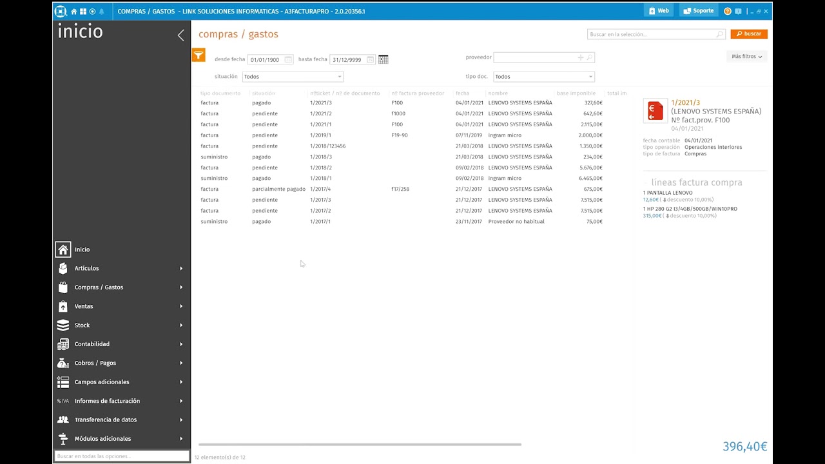Click the orange buscar button
This screenshot has height=464, width=825.
749,34
